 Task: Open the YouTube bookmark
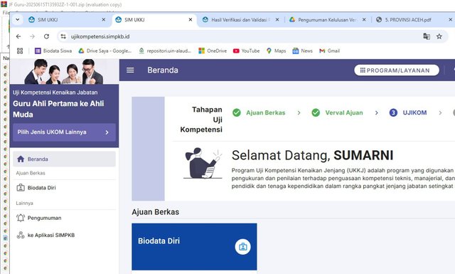247,51
